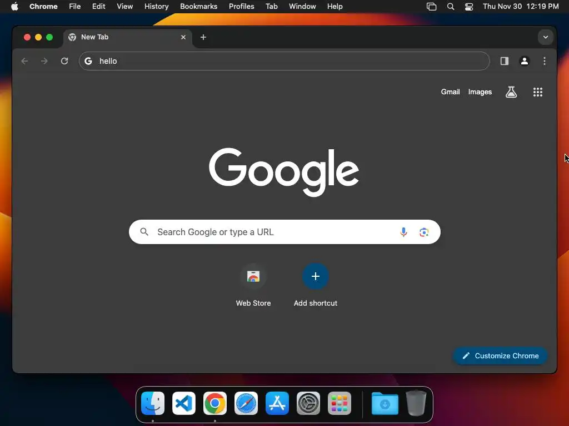The image size is (569, 426).
Task: Open the Window menu
Action: [302, 7]
